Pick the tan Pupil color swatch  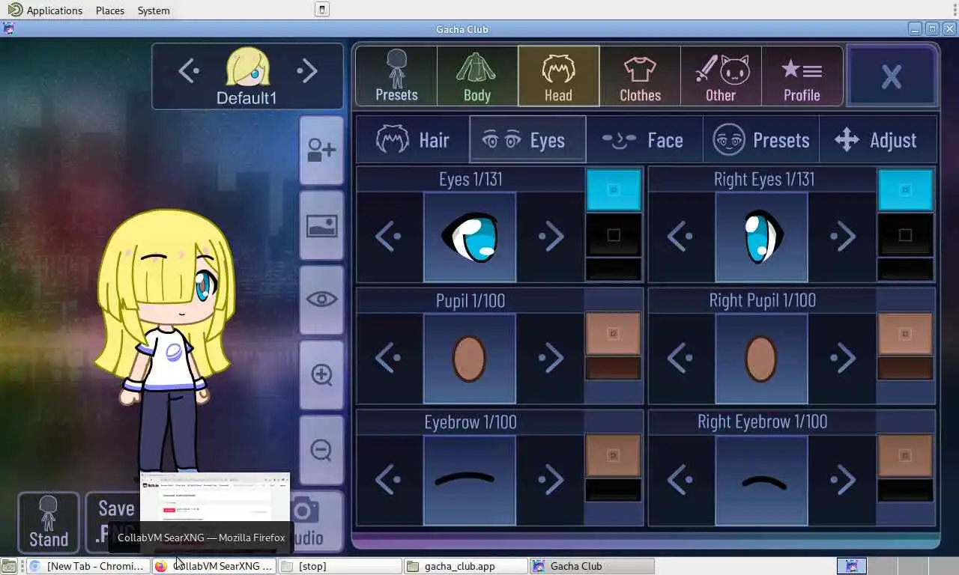click(614, 333)
